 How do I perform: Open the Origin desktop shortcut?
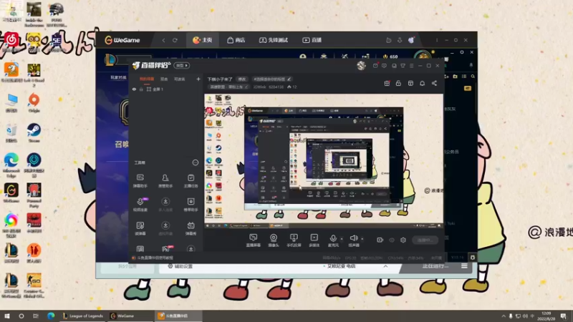(x=34, y=102)
